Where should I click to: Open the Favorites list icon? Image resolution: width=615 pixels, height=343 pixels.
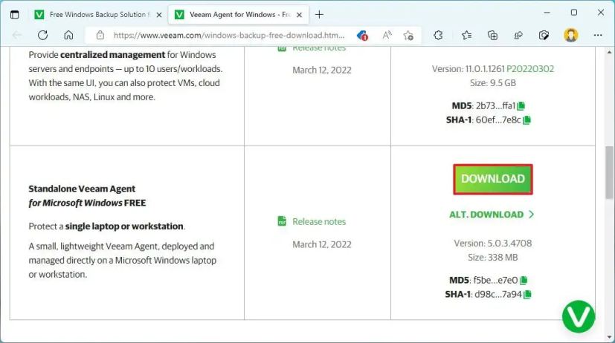point(466,36)
